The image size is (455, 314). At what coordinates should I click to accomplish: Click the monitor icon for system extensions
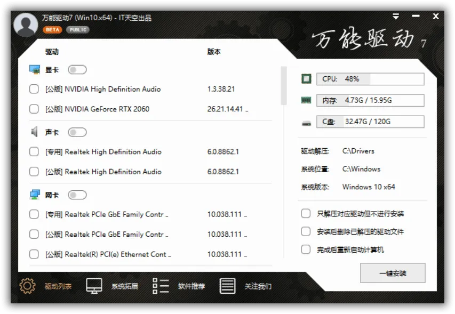[x=94, y=286]
